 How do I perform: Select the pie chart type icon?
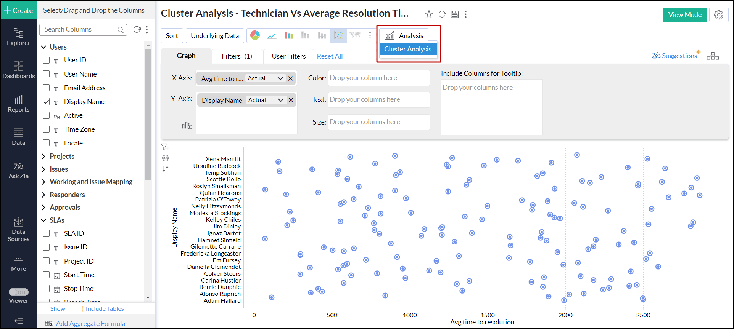tap(255, 35)
